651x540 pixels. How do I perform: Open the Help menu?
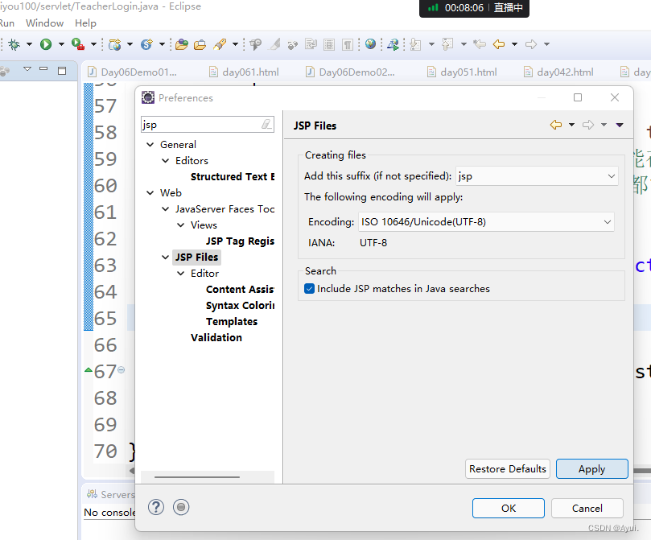point(85,23)
